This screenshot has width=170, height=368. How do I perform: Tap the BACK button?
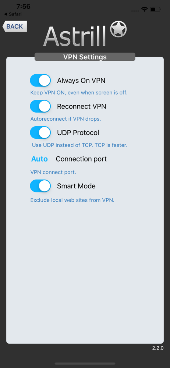(x=15, y=26)
